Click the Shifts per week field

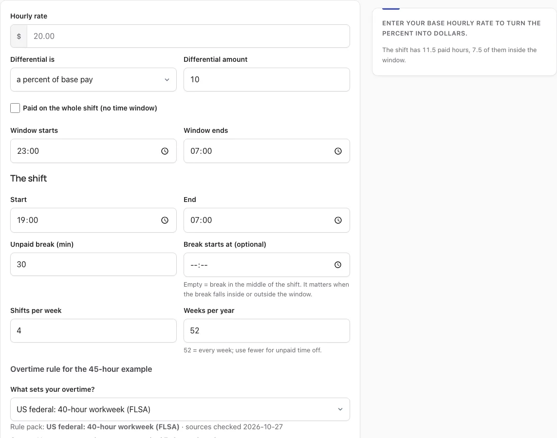point(93,331)
